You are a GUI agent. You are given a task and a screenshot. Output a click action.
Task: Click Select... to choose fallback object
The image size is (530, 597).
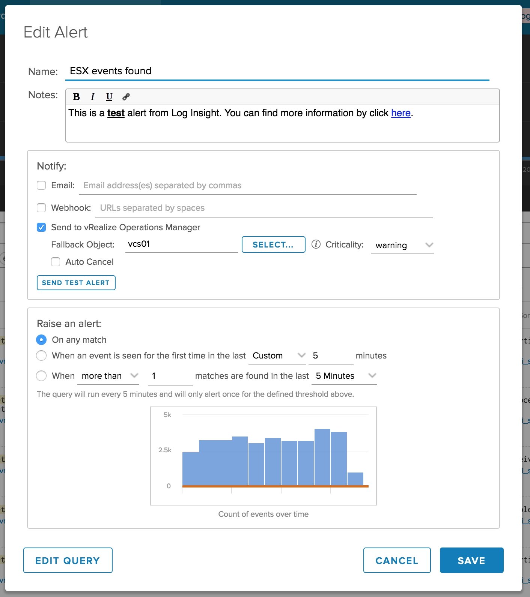coord(273,244)
